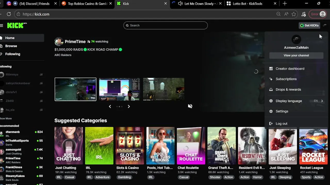Open Following in sidebar
Image resolution: width=330 pixels, height=185 pixels.
pyautogui.click(x=22, y=54)
